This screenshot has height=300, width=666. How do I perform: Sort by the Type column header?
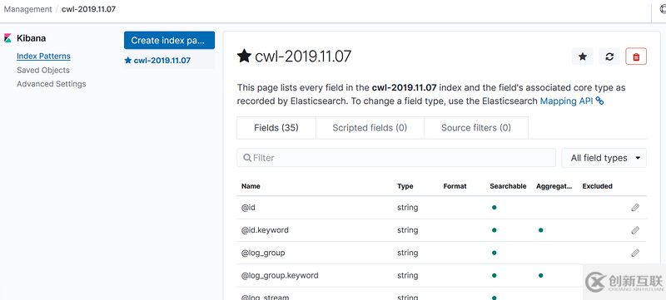[405, 186]
